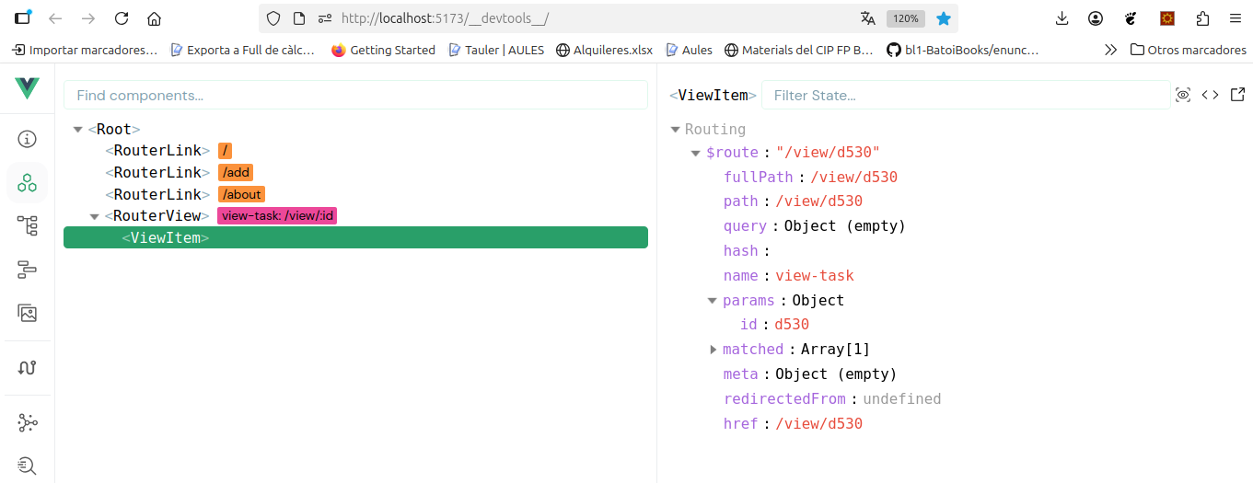
Task: Click the query Object (empty) value
Action: coord(844,226)
